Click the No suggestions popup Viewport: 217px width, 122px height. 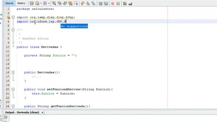[x=74, y=26]
